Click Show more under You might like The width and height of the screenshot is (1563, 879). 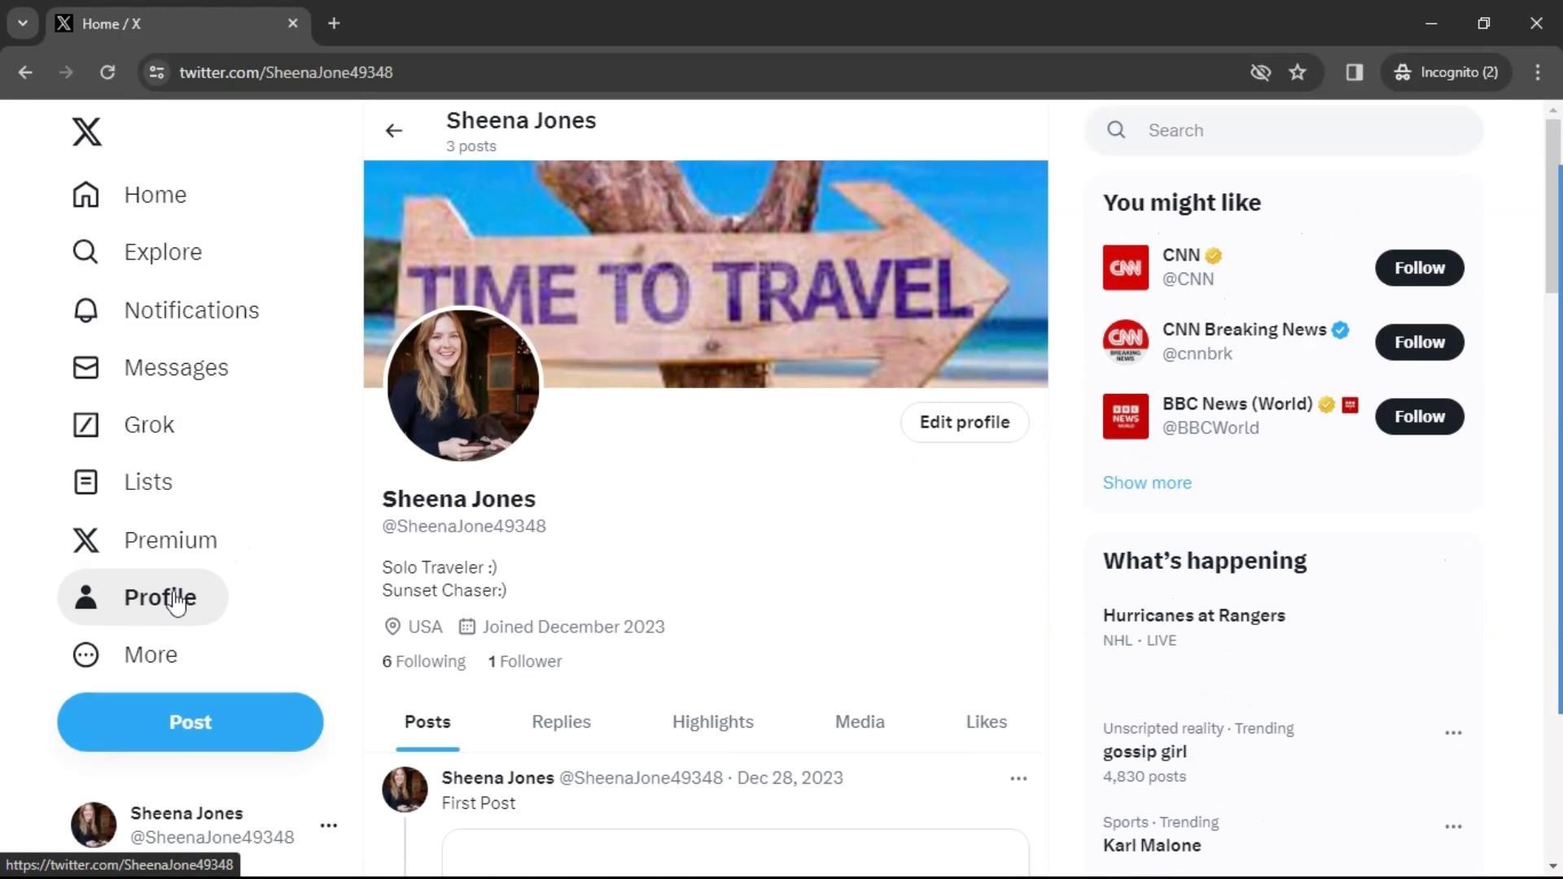[1146, 483]
